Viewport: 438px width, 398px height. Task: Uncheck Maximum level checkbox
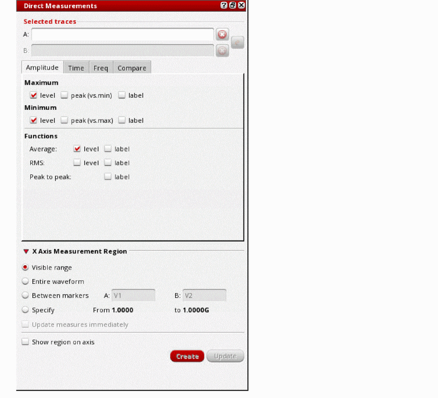point(34,95)
